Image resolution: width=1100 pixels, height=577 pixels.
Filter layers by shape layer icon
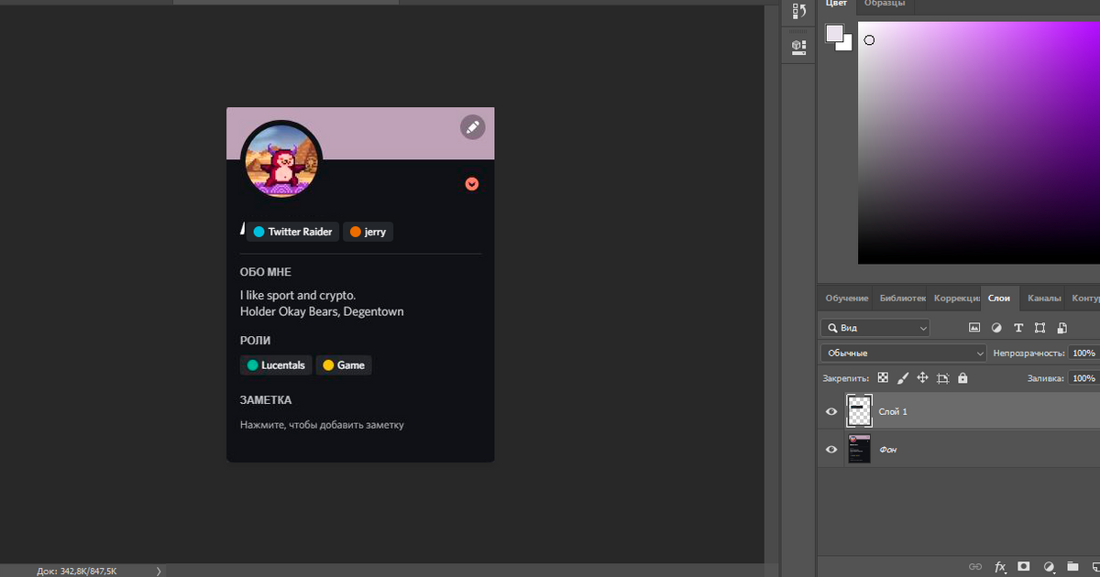(1039, 327)
